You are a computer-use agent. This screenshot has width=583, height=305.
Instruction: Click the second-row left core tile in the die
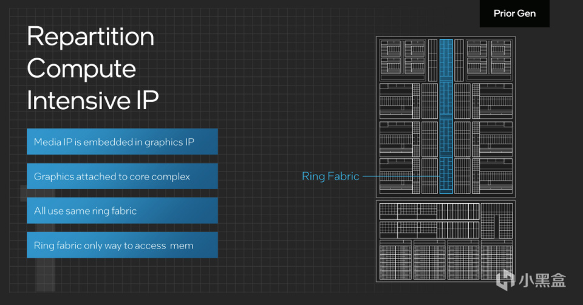point(396,101)
